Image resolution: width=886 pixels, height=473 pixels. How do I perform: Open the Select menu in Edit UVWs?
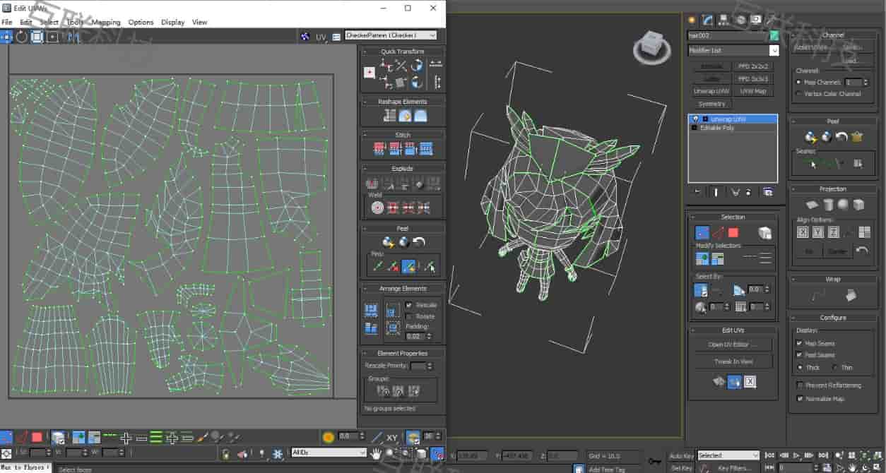[x=49, y=23]
